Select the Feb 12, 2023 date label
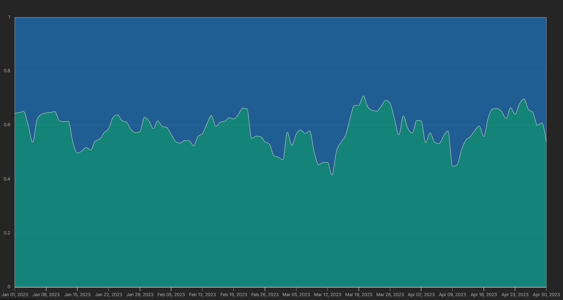The height and width of the screenshot is (300, 563). pyautogui.click(x=202, y=295)
